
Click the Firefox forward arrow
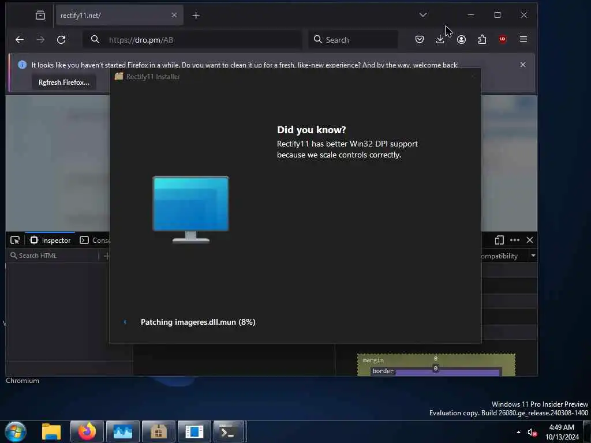click(40, 40)
